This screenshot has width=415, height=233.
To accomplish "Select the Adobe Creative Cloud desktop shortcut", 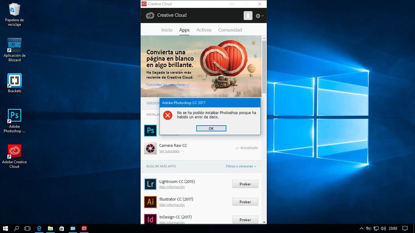I will [x=15, y=156].
